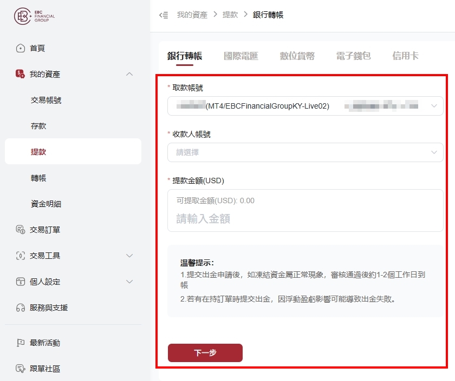455x381 pixels.
Task: Expand the 交易工具 submenu chevron
Action: click(129, 256)
